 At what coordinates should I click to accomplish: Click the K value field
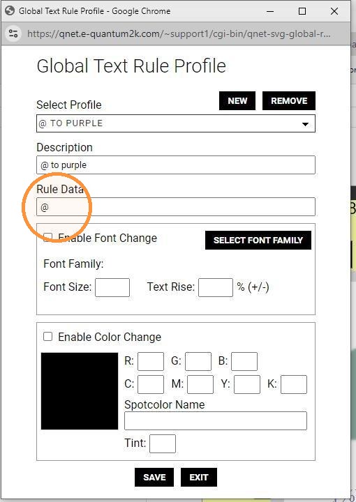[x=294, y=384]
